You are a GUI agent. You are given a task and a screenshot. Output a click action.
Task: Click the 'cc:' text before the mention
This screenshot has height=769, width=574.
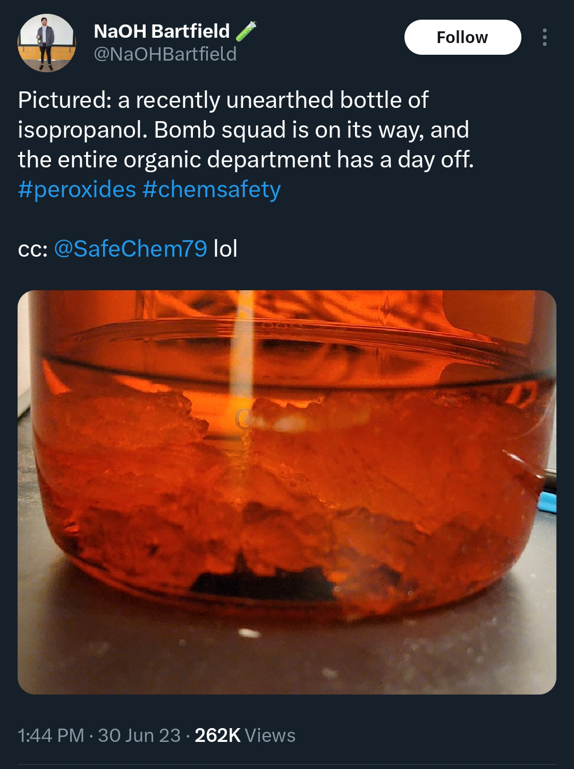tap(33, 249)
